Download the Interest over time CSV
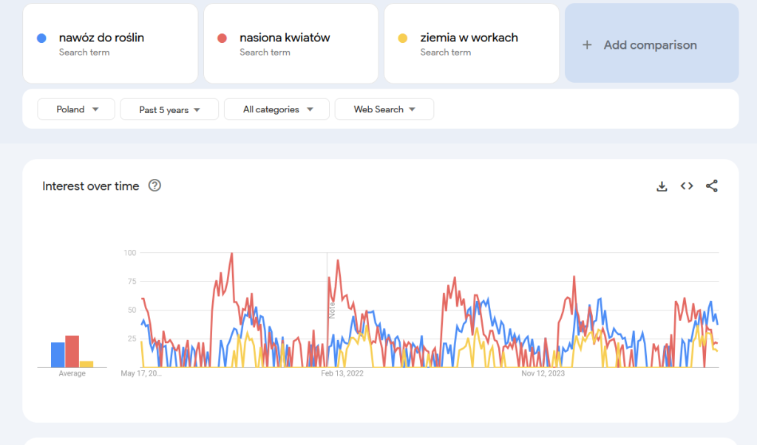757x445 pixels. (662, 186)
